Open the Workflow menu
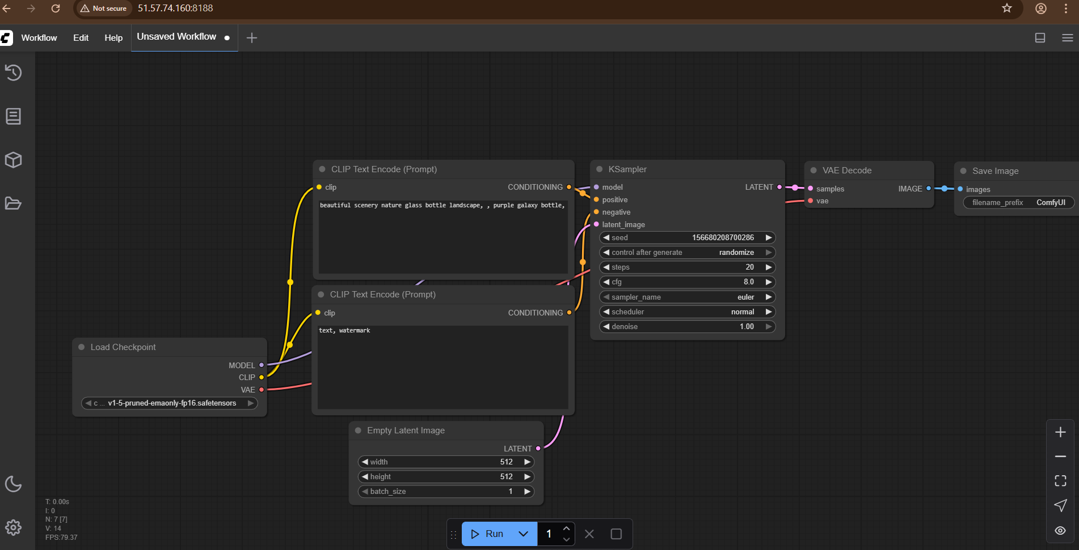The height and width of the screenshot is (550, 1079). coord(39,38)
